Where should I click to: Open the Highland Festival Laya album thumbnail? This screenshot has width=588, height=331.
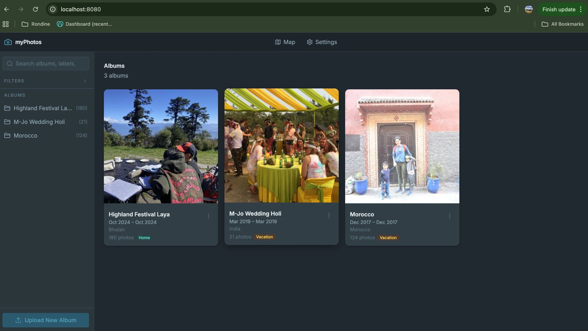tap(161, 146)
